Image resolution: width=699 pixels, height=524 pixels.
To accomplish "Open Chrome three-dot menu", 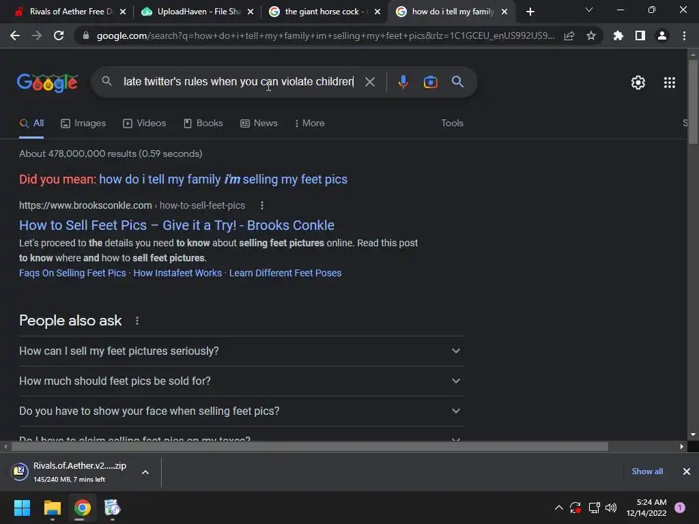I will click(x=684, y=35).
